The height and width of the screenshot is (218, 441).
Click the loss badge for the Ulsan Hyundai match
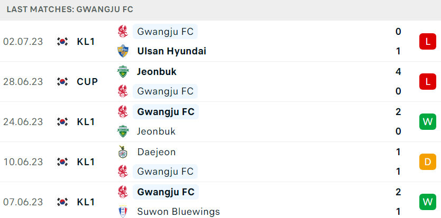(x=427, y=42)
